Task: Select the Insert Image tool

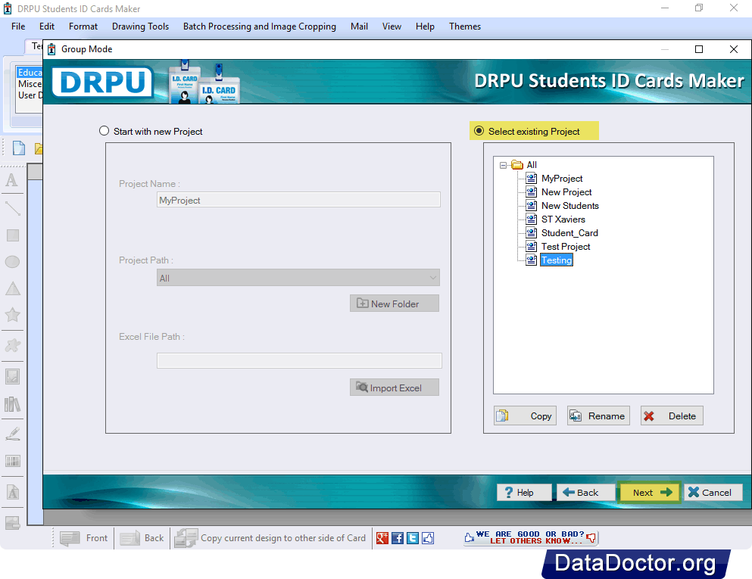Action: [x=12, y=376]
